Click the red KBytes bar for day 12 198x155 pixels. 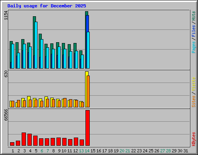76,142
